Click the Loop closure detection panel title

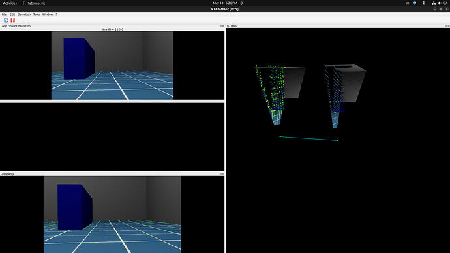pos(16,26)
